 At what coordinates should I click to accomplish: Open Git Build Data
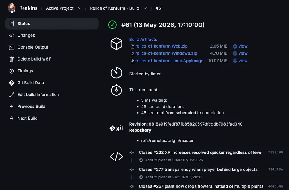pos(31,83)
